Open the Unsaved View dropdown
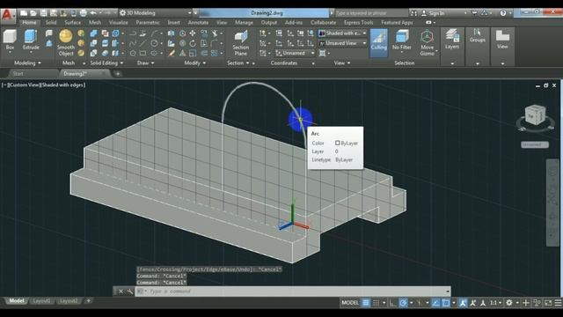The height and width of the screenshot is (317, 563). pos(342,43)
